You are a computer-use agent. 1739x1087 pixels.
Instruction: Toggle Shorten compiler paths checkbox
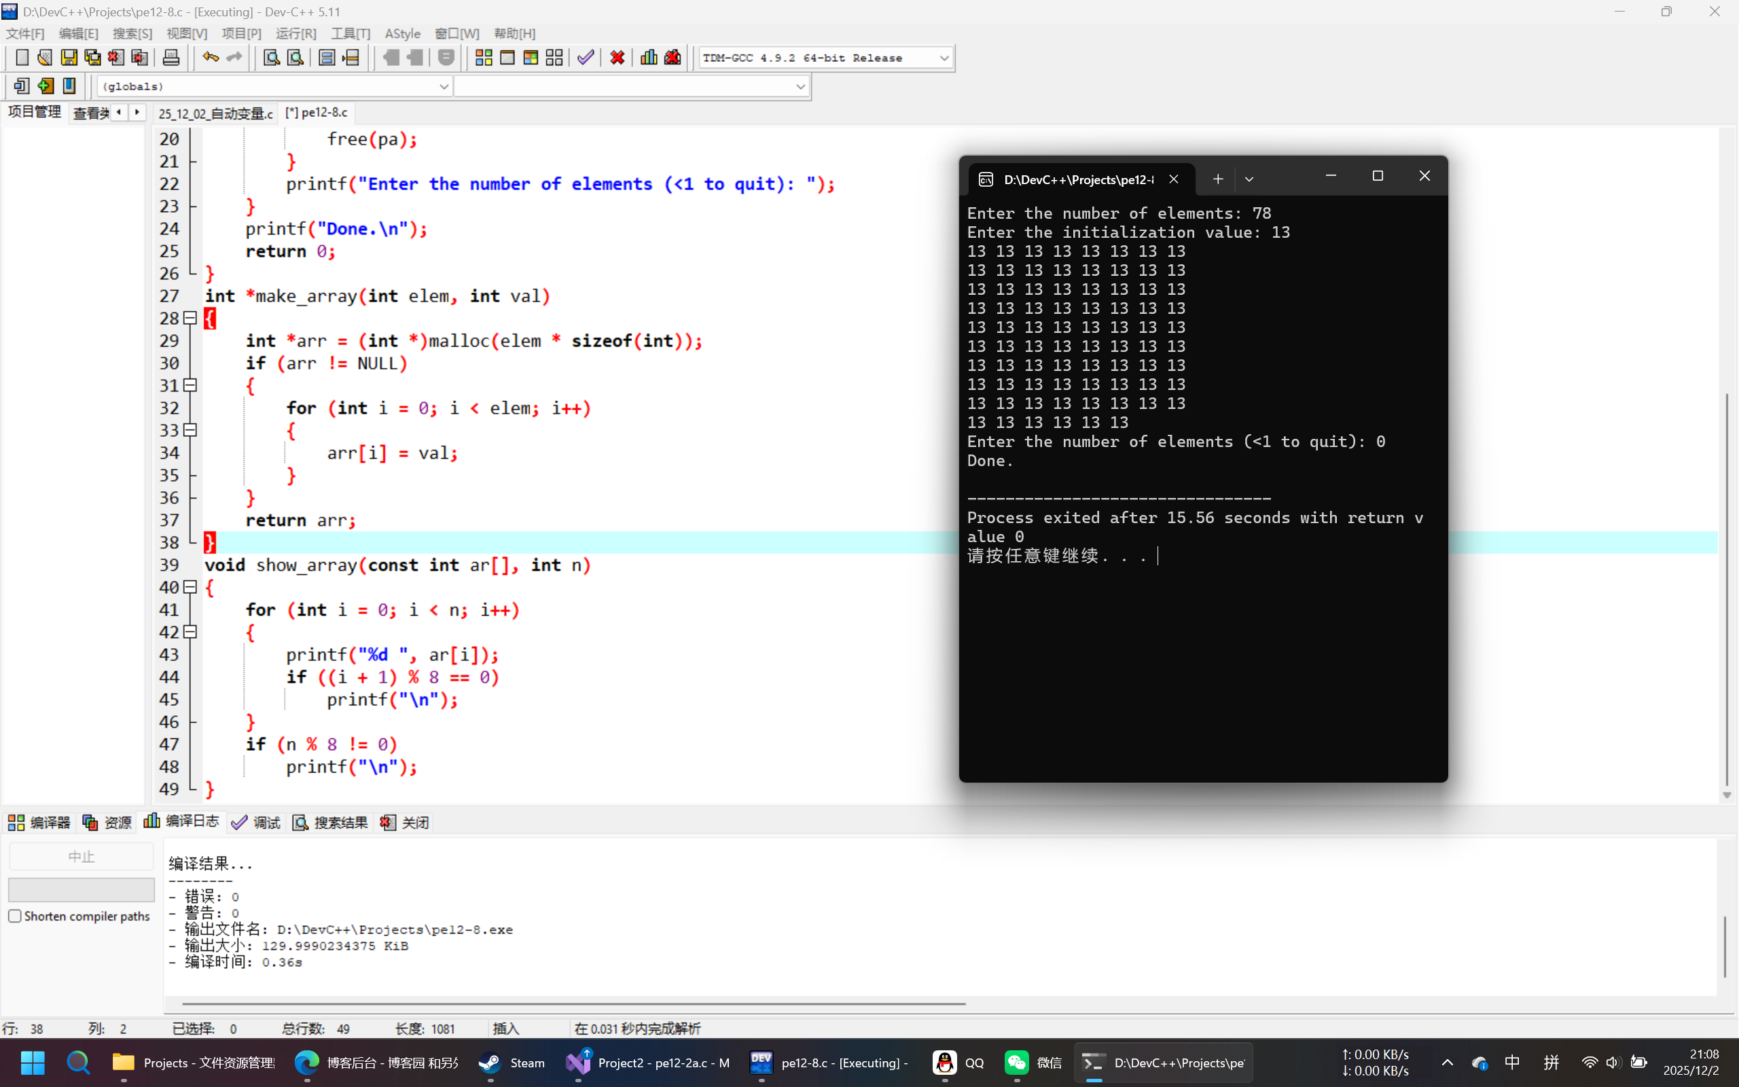(x=15, y=915)
